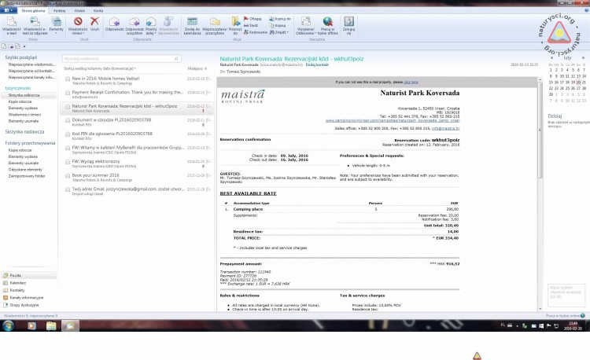Click the Śledź watch icon

point(251,26)
